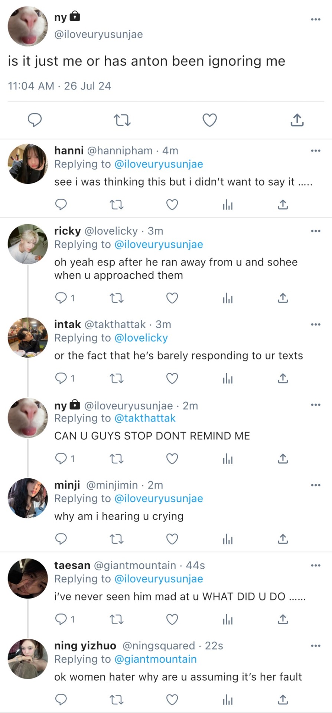Viewport: 332px width, 713px height.
Task: Open the @lovelicky mention in intak's reply
Action: 141,338
